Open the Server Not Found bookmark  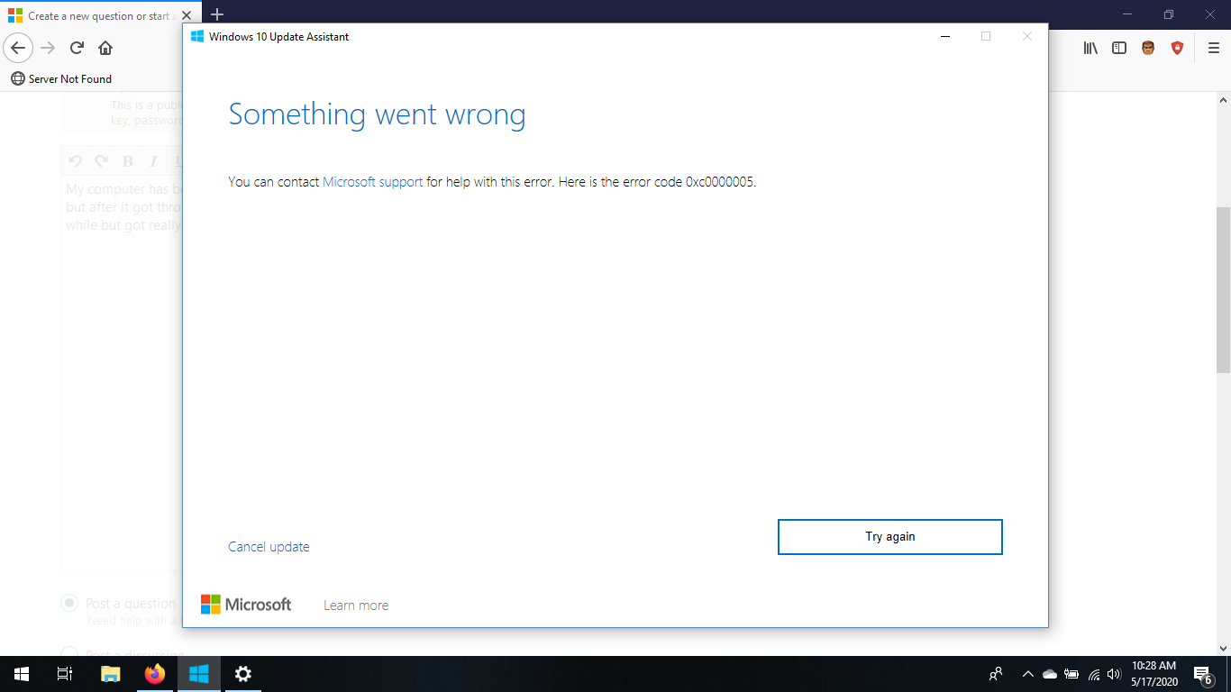click(x=61, y=78)
